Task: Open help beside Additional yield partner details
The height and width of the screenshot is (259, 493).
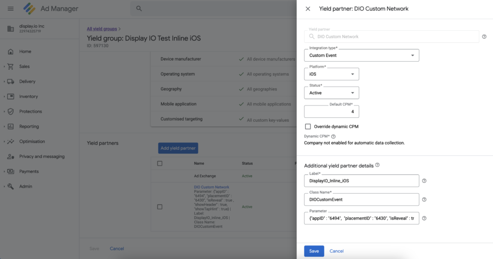Action: pyautogui.click(x=377, y=165)
